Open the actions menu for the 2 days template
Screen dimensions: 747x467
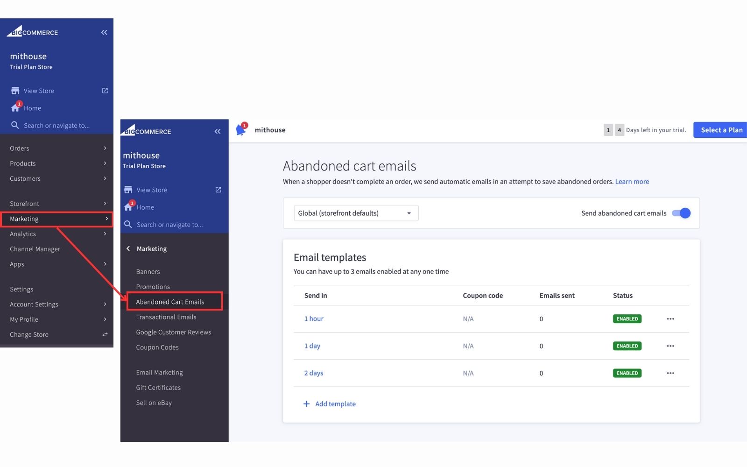[x=670, y=373]
